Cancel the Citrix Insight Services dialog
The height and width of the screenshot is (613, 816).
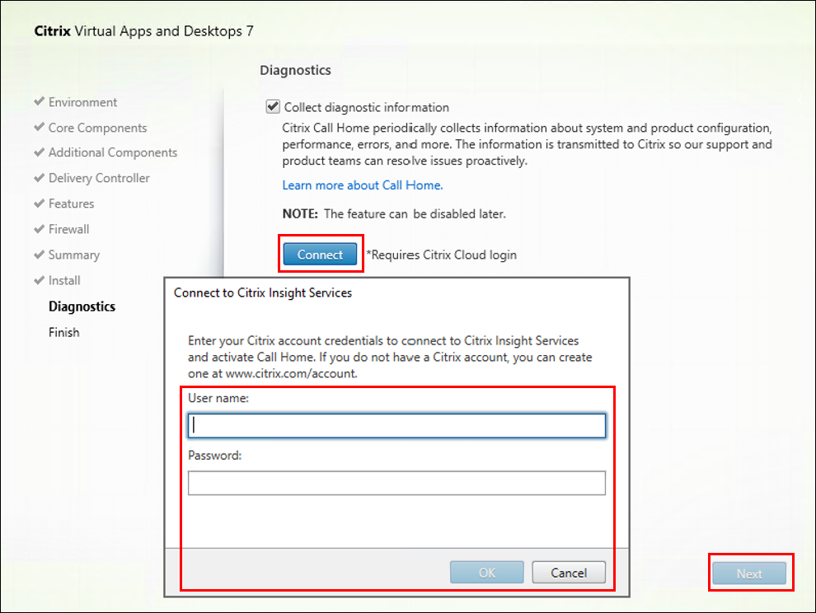pos(568,573)
